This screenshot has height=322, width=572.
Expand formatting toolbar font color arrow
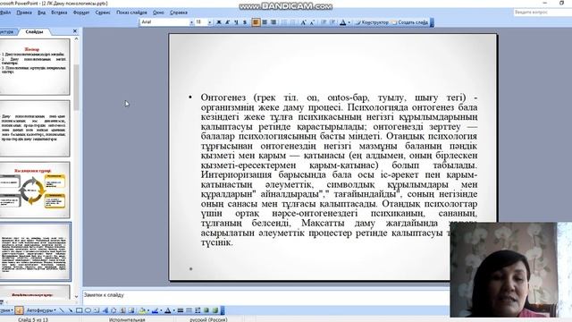(349, 22)
